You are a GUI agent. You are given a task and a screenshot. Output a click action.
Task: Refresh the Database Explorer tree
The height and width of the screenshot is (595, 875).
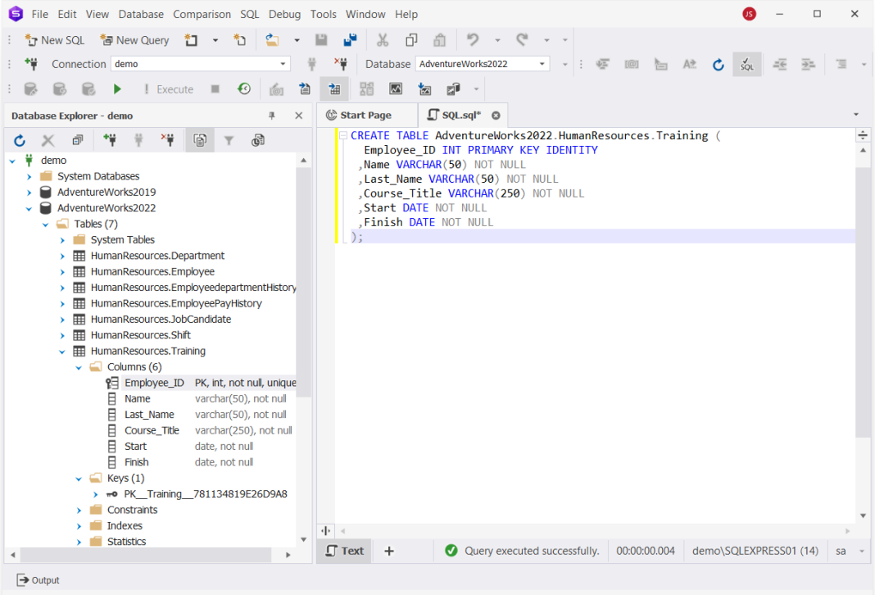pyautogui.click(x=19, y=140)
